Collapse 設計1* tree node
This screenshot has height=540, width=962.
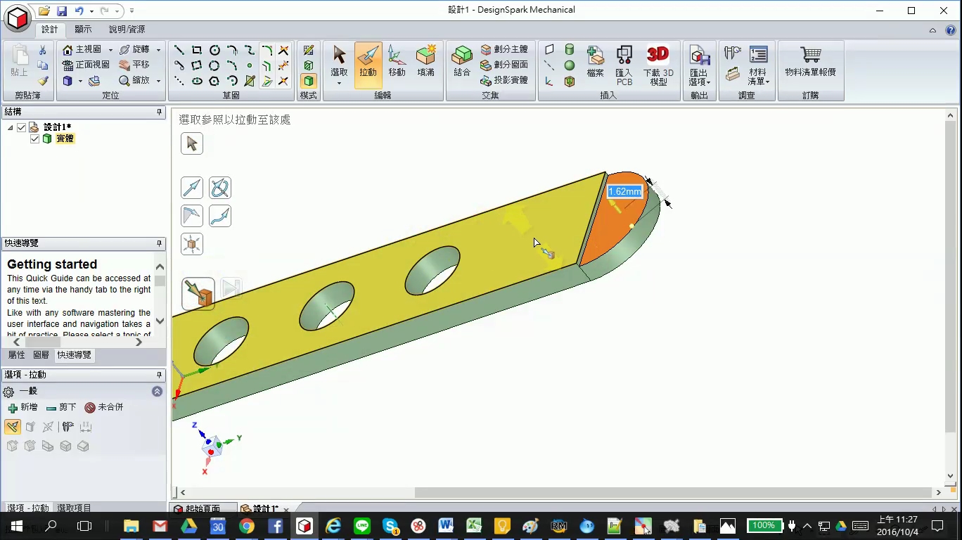(x=11, y=127)
